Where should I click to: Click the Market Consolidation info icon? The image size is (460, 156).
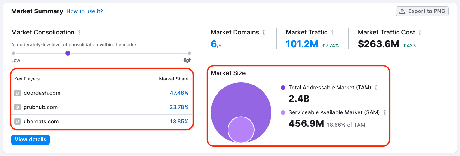(79, 32)
